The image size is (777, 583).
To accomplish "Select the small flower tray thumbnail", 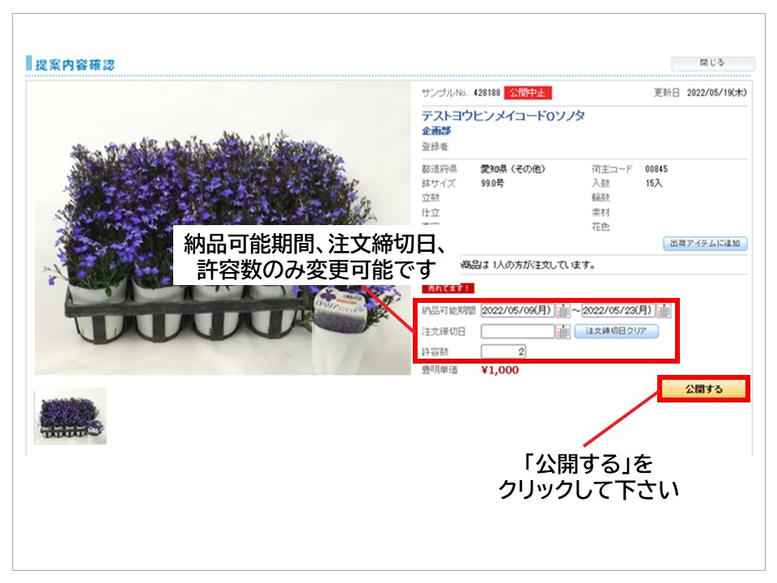I will [x=70, y=416].
